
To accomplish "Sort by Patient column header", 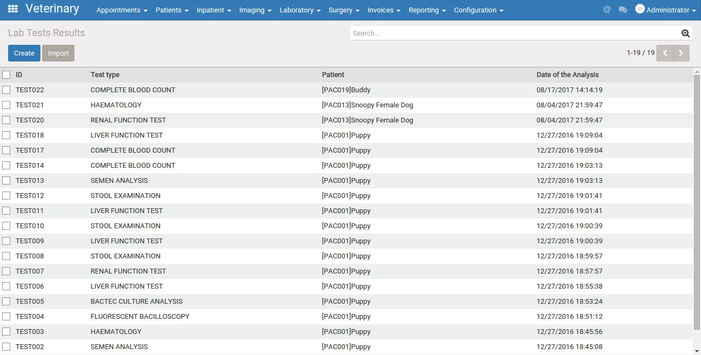I will (333, 75).
